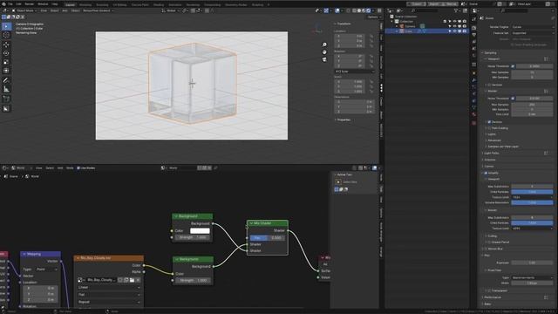Select the Annotate tool
The width and height of the screenshot is (558, 314).
[x=6, y=80]
